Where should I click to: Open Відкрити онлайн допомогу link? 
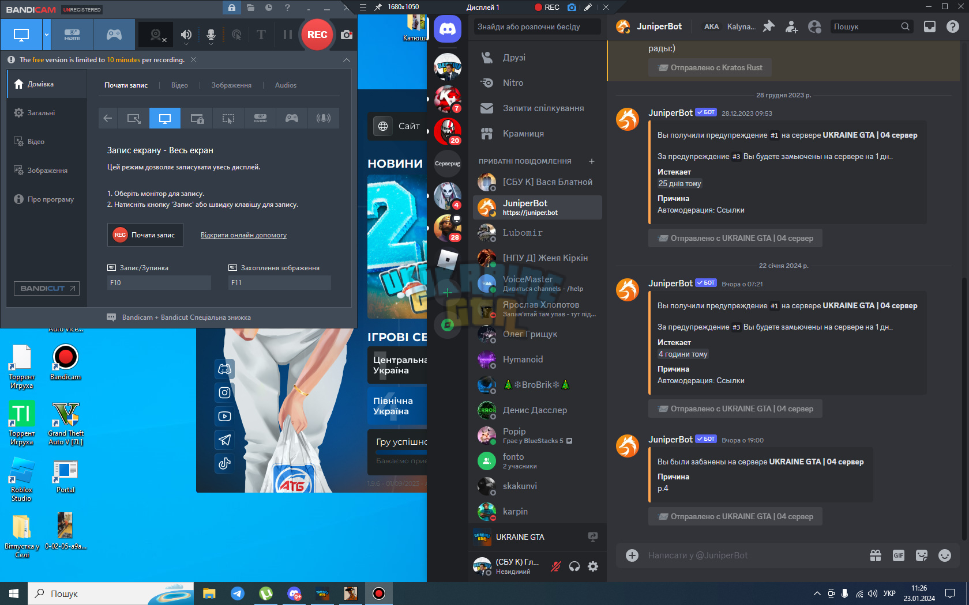[243, 235]
